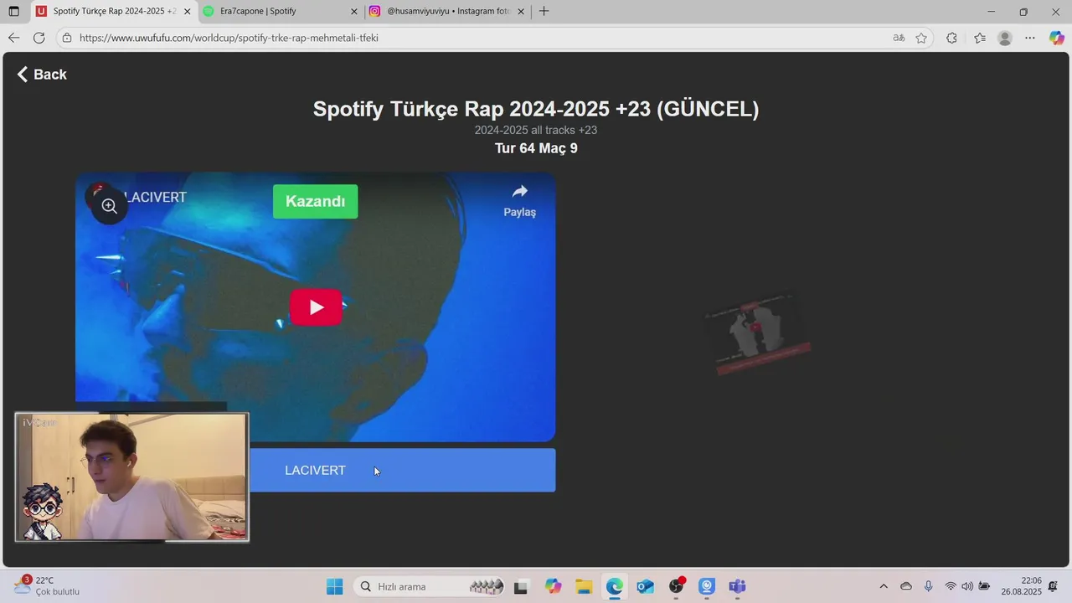Open the weather widget 22°C Çok bulutlu
The height and width of the screenshot is (603, 1072).
coord(47,585)
